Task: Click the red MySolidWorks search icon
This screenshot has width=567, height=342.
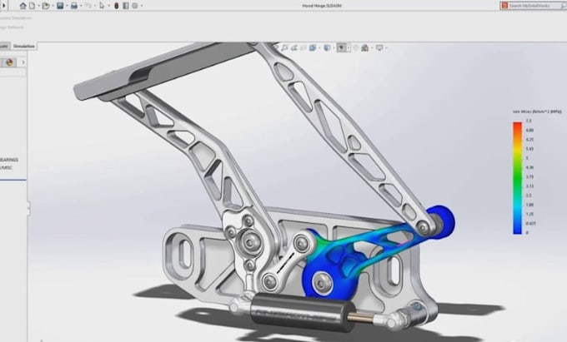Action: (x=504, y=6)
